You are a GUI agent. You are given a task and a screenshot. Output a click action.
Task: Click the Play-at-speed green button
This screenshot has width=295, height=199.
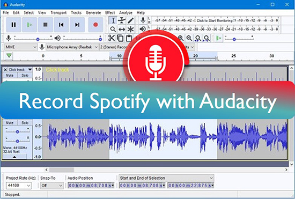click(x=218, y=39)
